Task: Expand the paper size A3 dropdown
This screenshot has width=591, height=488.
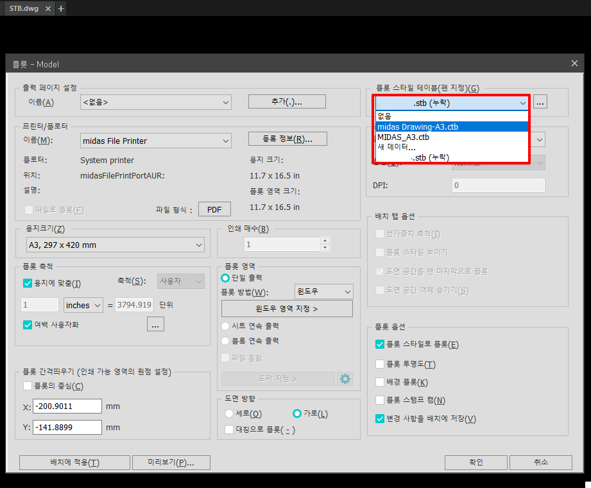Action: click(x=116, y=245)
